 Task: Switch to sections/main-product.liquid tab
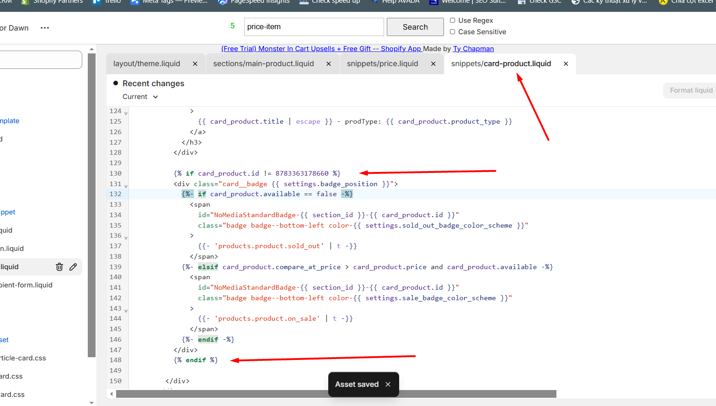(263, 64)
